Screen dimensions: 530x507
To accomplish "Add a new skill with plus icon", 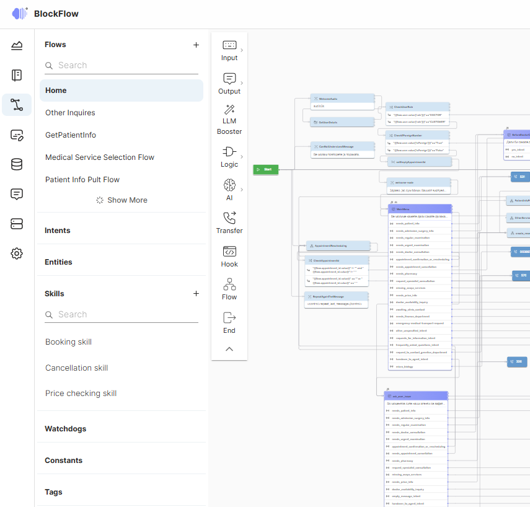I will 196,293.
